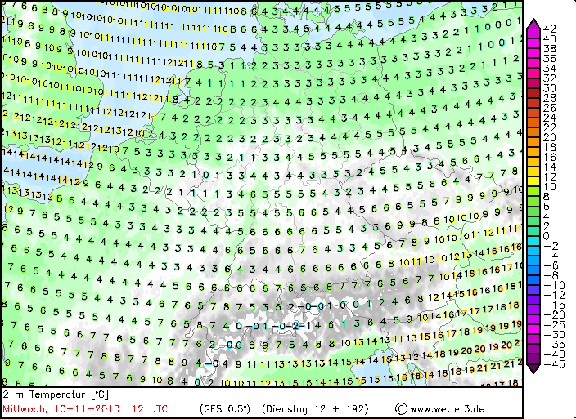Click the legend label '-6'
This screenshot has width=576, height=419.
click(551, 265)
